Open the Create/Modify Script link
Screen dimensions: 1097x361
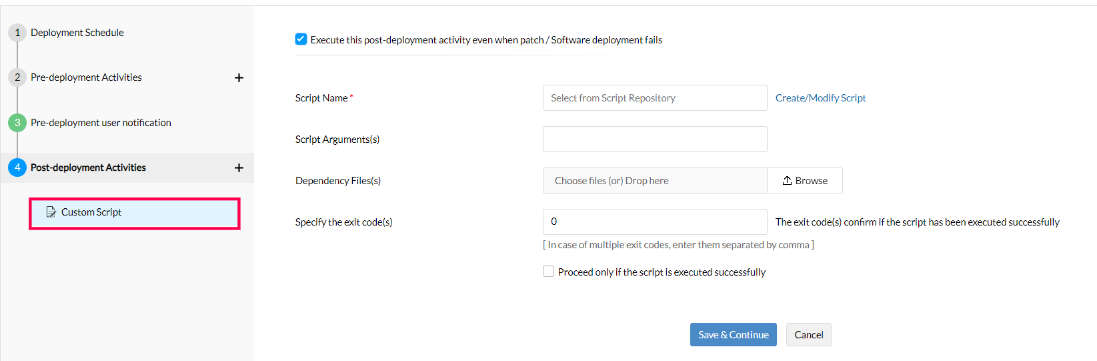pyautogui.click(x=820, y=98)
